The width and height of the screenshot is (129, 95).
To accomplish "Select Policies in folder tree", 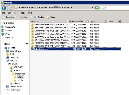I will pos(20,77).
